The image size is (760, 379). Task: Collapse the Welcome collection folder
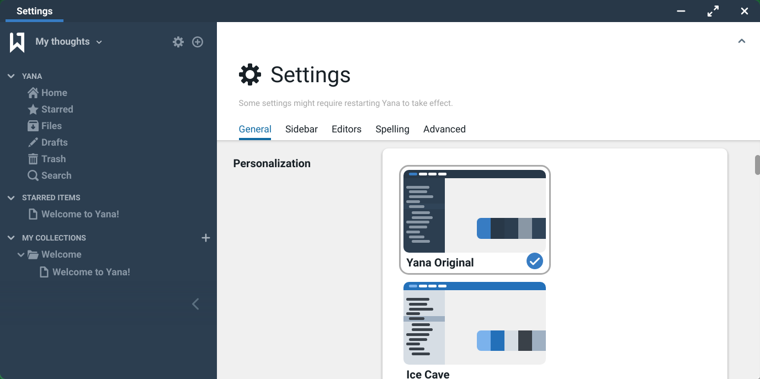pyautogui.click(x=21, y=254)
